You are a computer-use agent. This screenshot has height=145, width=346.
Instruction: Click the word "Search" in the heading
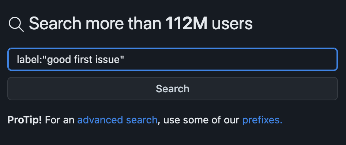(x=55, y=24)
